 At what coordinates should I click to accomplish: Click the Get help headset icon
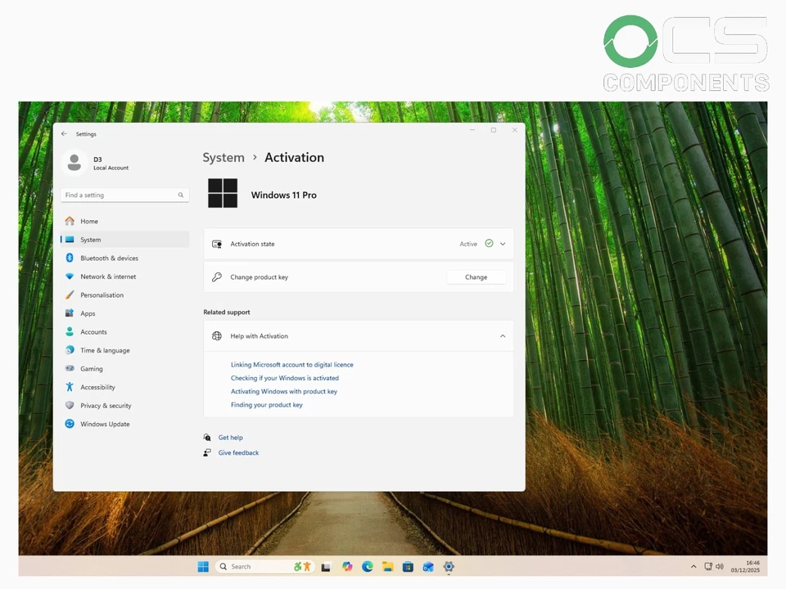(x=207, y=437)
